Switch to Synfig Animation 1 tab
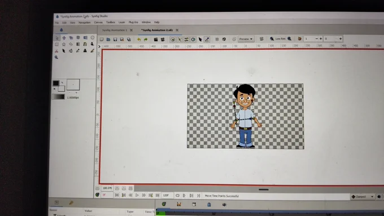The height and width of the screenshot is (216, 384). (x=115, y=30)
